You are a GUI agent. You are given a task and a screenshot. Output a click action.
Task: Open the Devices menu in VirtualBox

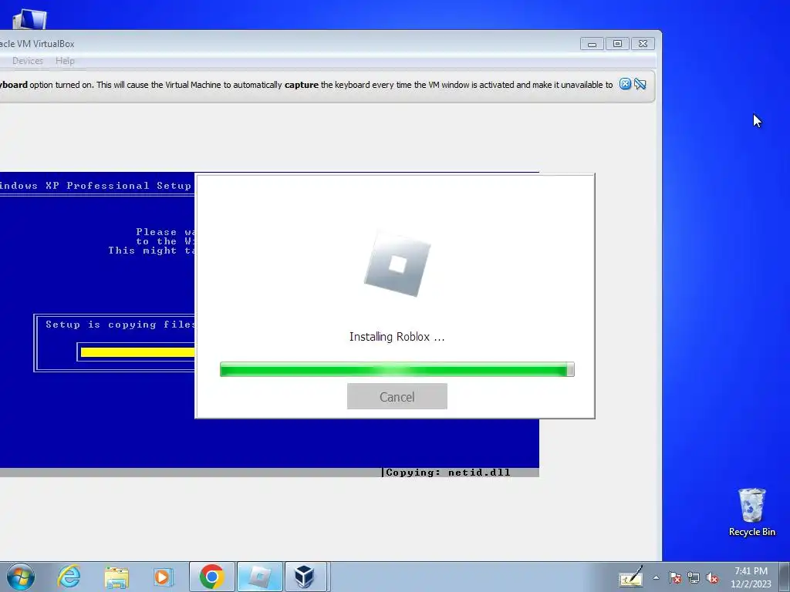[28, 61]
